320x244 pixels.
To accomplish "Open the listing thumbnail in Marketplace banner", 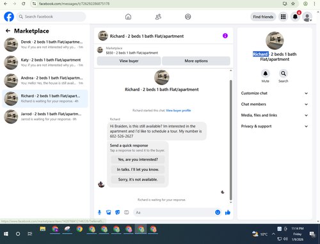I will [100, 50].
